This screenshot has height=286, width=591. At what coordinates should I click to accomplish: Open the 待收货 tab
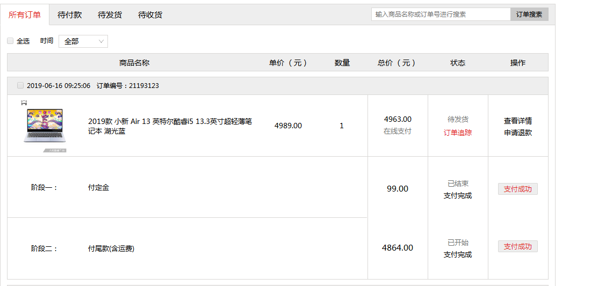[150, 15]
